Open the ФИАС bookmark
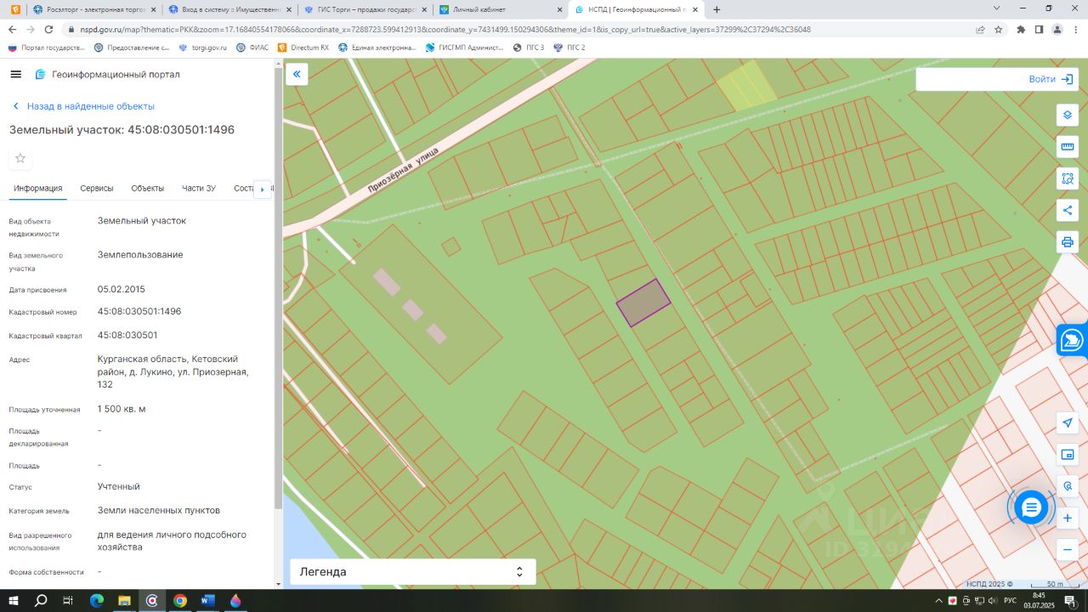Viewport: 1088px width, 612px height. click(252, 48)
